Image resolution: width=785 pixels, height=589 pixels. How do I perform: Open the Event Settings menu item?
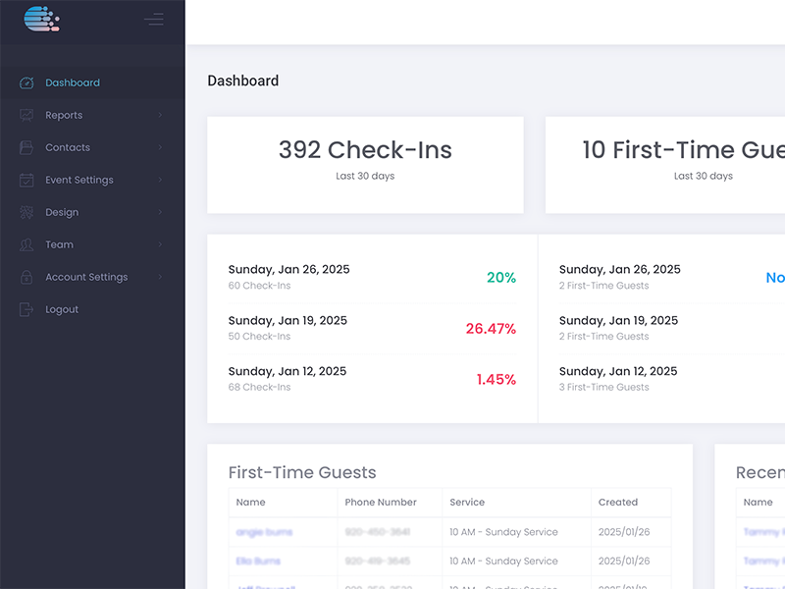92,180
